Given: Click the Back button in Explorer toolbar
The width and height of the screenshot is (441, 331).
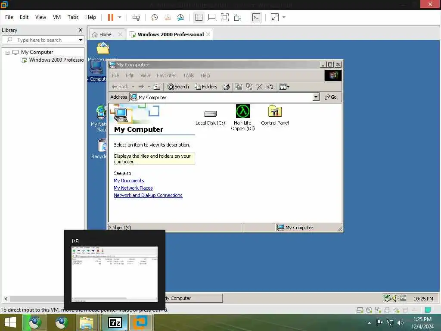Looking at the screenshot, I should click(121, 87).
